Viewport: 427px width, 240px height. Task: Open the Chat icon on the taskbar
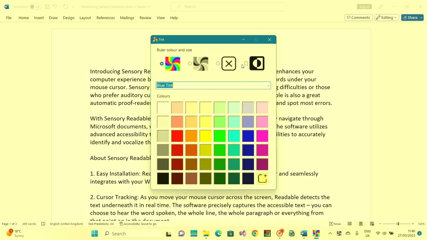(x=181, y=234)
